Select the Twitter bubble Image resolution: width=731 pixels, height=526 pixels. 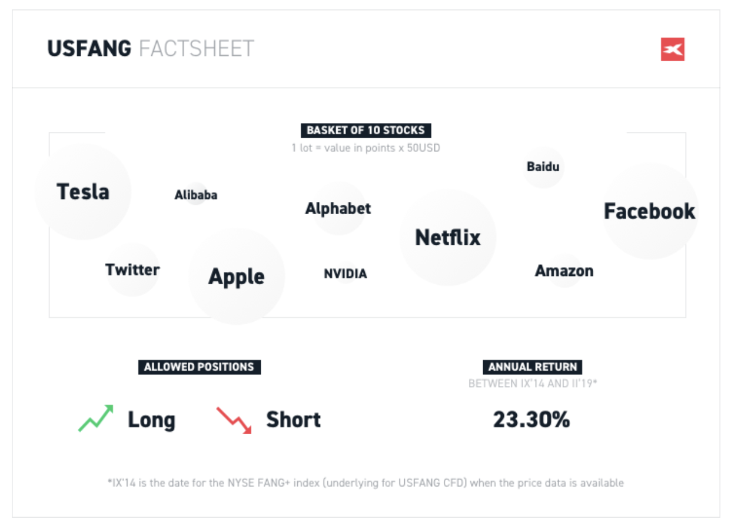pos(132,269)
